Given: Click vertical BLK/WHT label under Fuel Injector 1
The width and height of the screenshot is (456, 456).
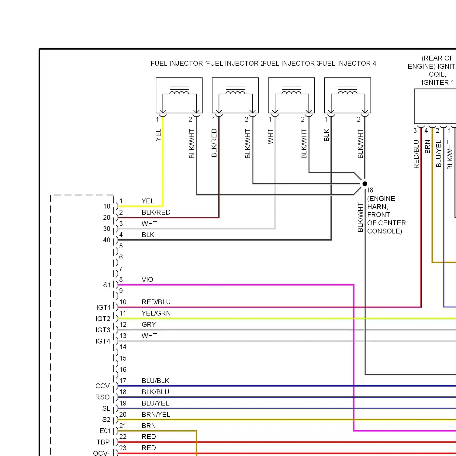Looking at the screenshot, I should pos(192,144).
